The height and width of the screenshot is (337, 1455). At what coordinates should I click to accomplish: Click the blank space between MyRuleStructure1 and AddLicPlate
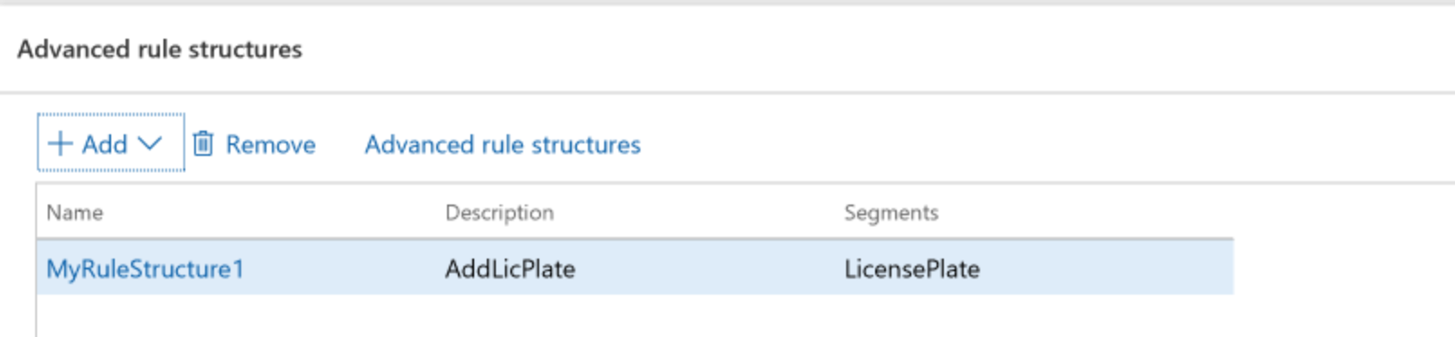[x=343, y=269]
